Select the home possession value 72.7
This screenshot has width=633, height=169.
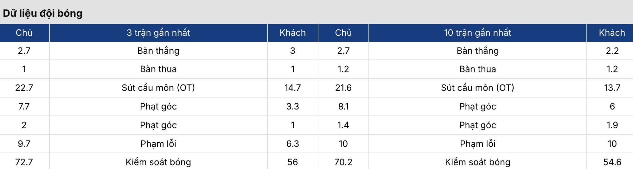[x=24, y=162]
